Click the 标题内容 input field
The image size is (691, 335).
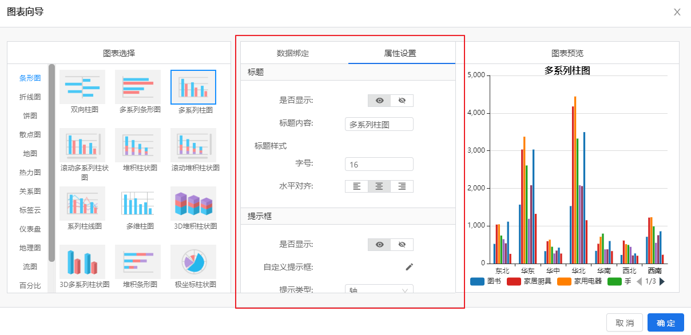tap(379, 124)
